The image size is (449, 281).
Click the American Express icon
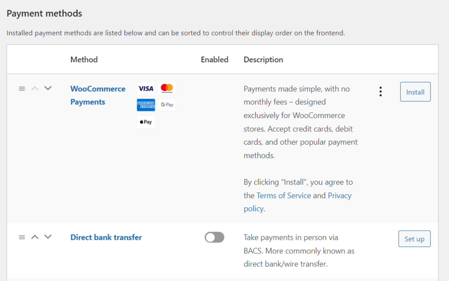coord(146,105)
